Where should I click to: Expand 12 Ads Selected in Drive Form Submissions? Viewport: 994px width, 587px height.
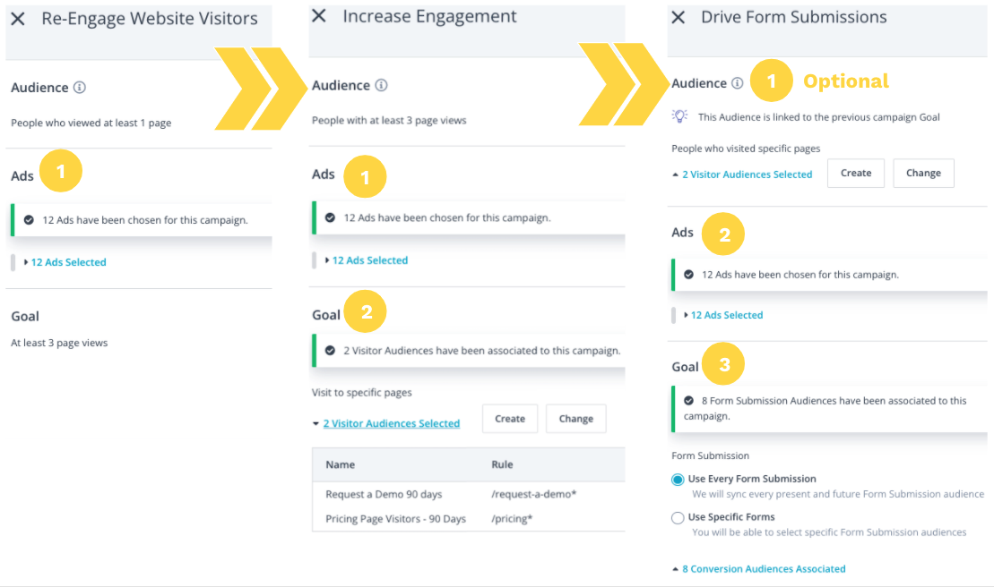tap(726, 315)
